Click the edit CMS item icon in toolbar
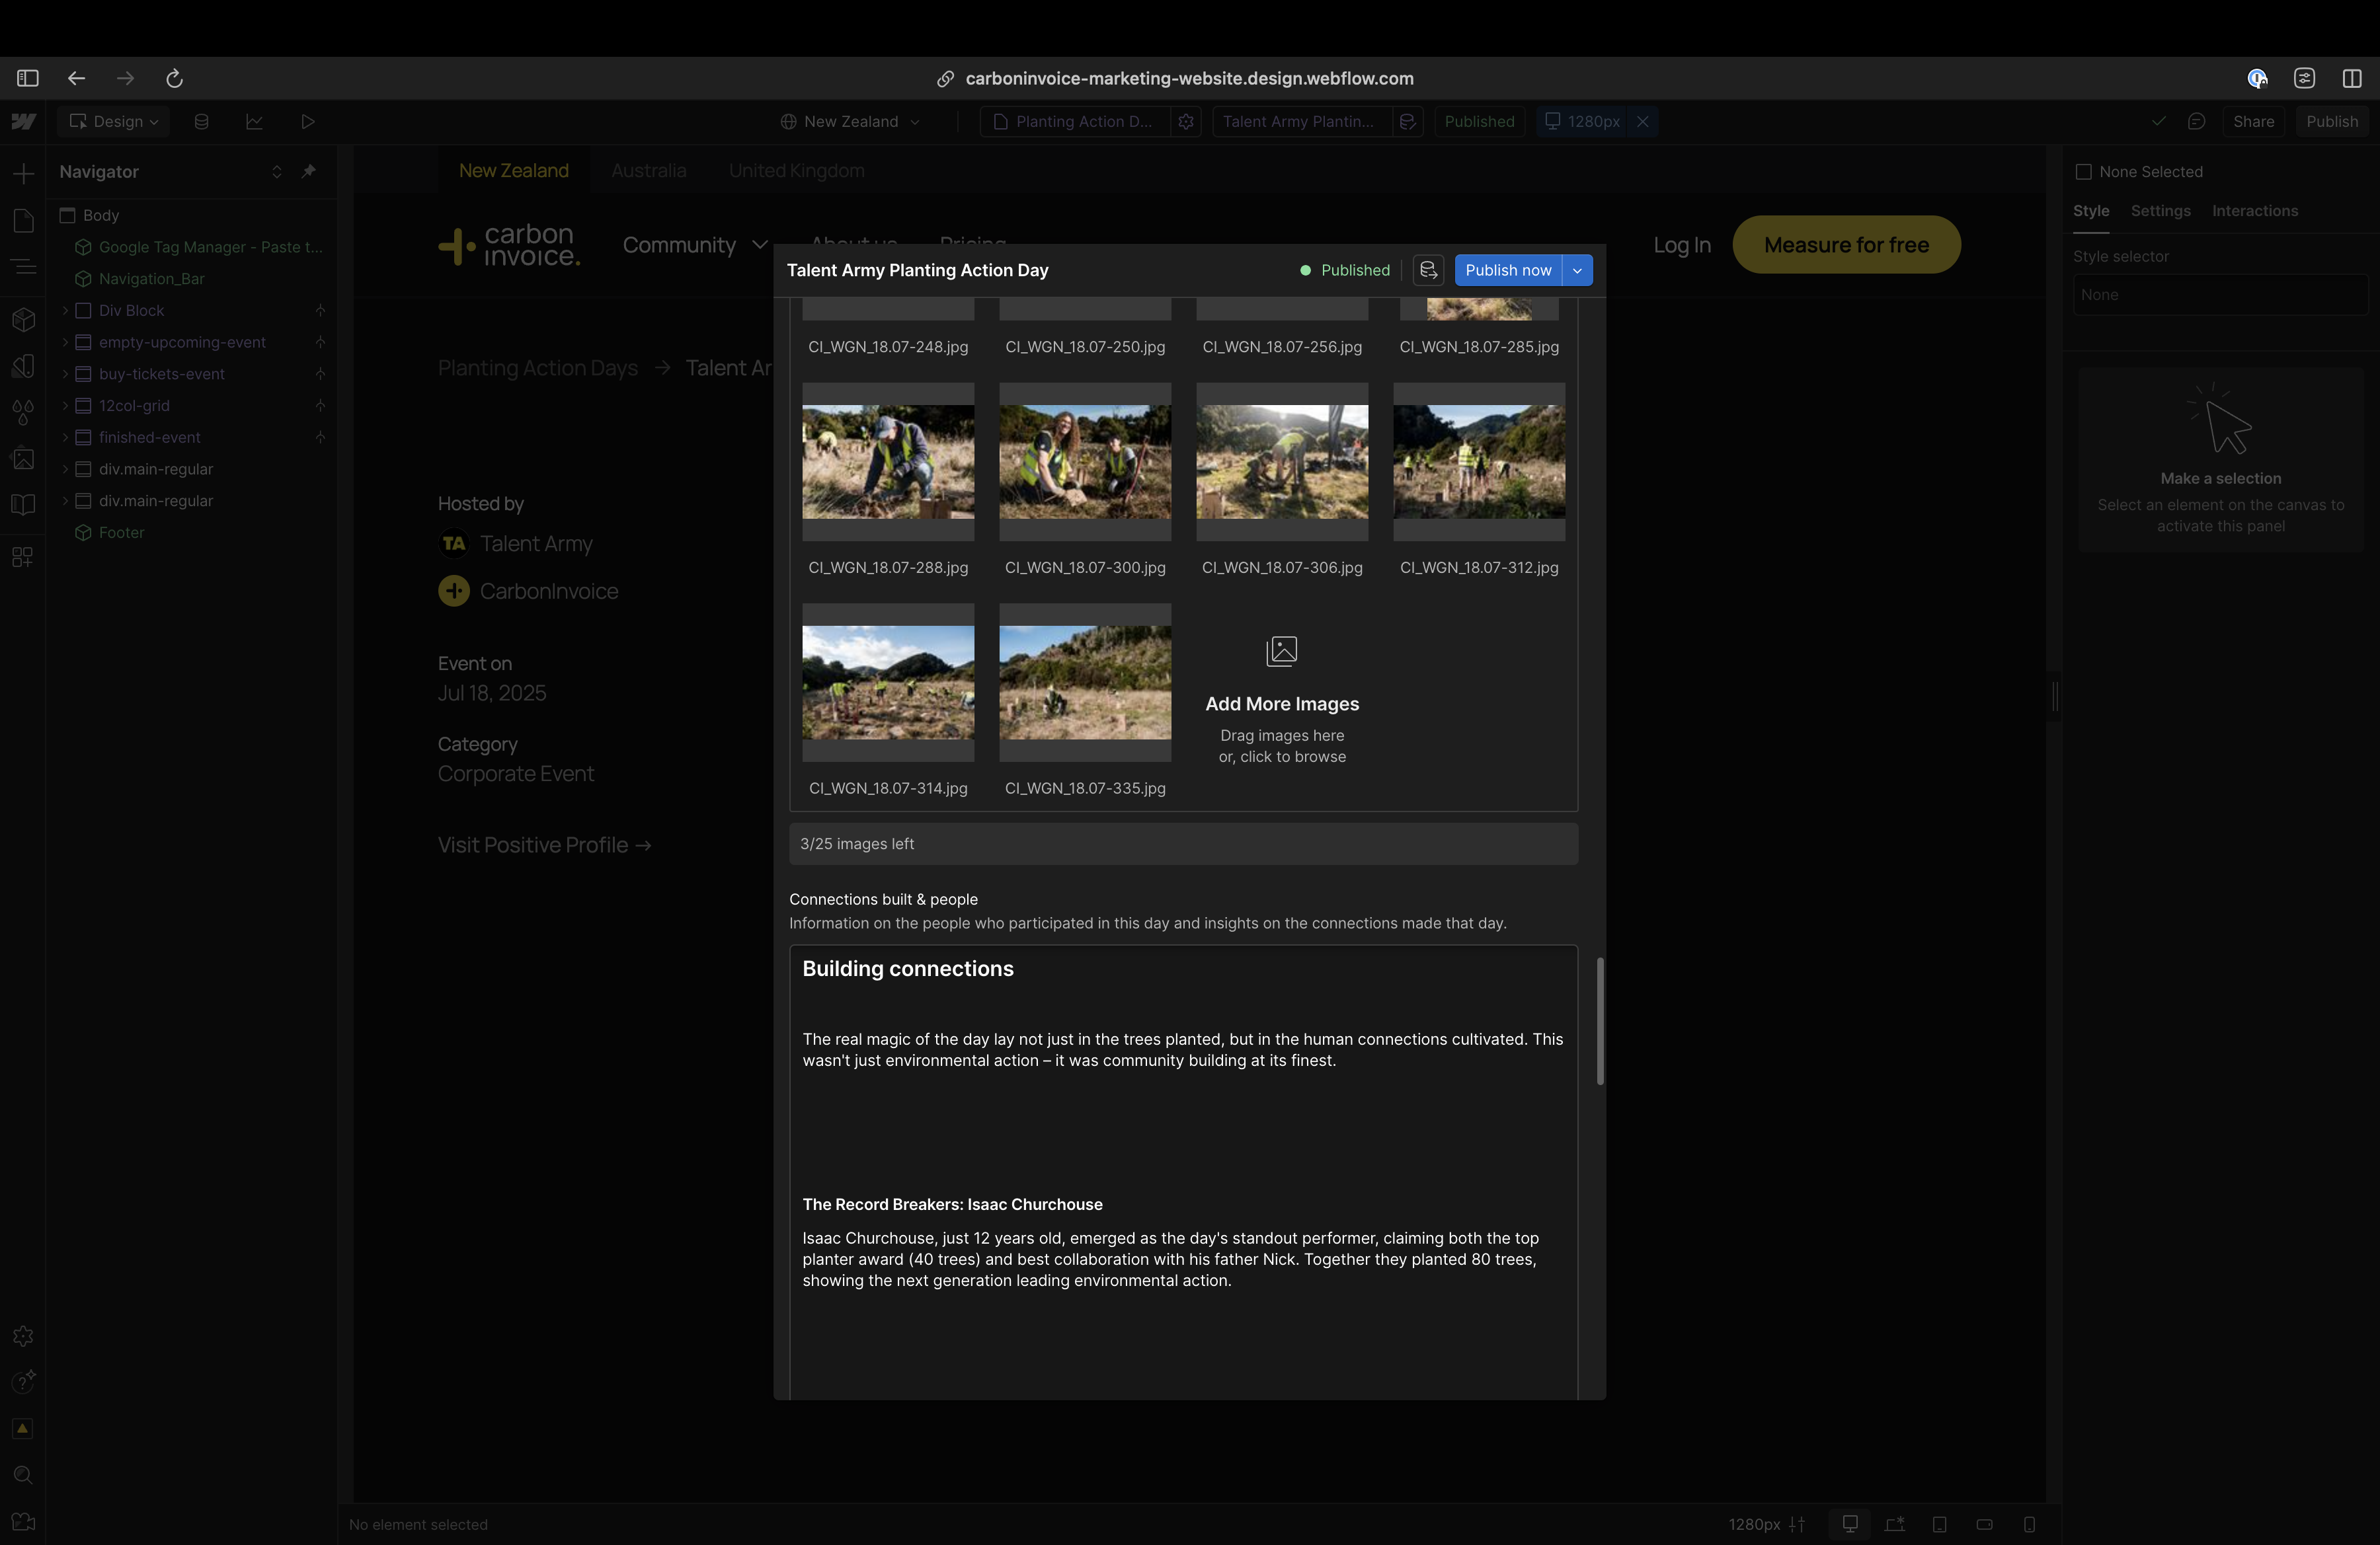The image size is (2380, 1545). click(x=1407, y=121)
